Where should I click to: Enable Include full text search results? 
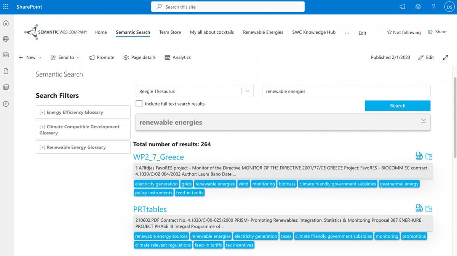pos(139,104)
